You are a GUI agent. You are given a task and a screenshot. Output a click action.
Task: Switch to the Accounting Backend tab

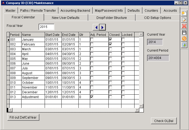click(75, 11)
